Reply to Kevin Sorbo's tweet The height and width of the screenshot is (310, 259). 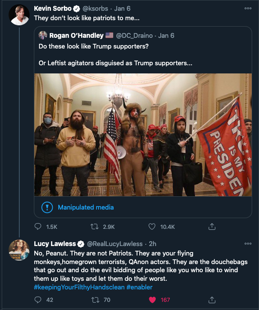pos(38,226)
